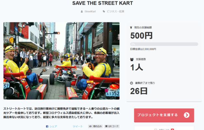Open the 埋め込み embed code button
Viewport: 204px width, 130px height.
tap(95, 126)
